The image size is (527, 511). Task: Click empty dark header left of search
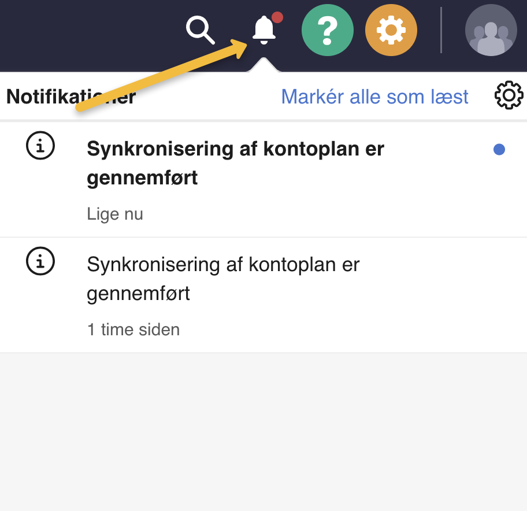coord(87,30)
